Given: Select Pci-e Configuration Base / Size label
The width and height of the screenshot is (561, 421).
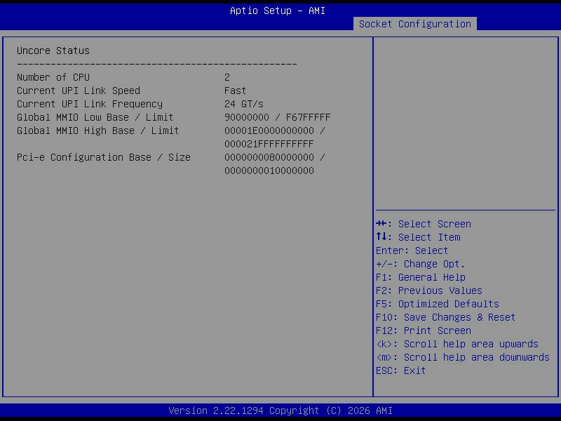Looking at the screenshot, I should (x=104, y=157).
